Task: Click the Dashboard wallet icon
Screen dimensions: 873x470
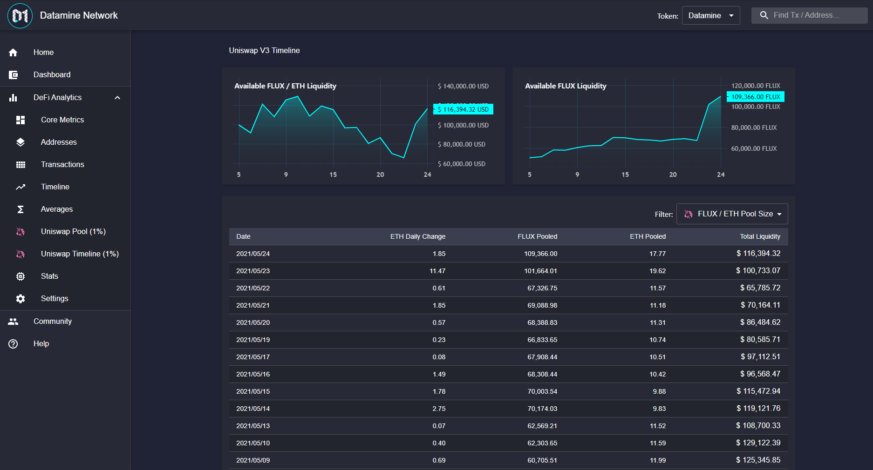Action: click(x=13, y=75)
